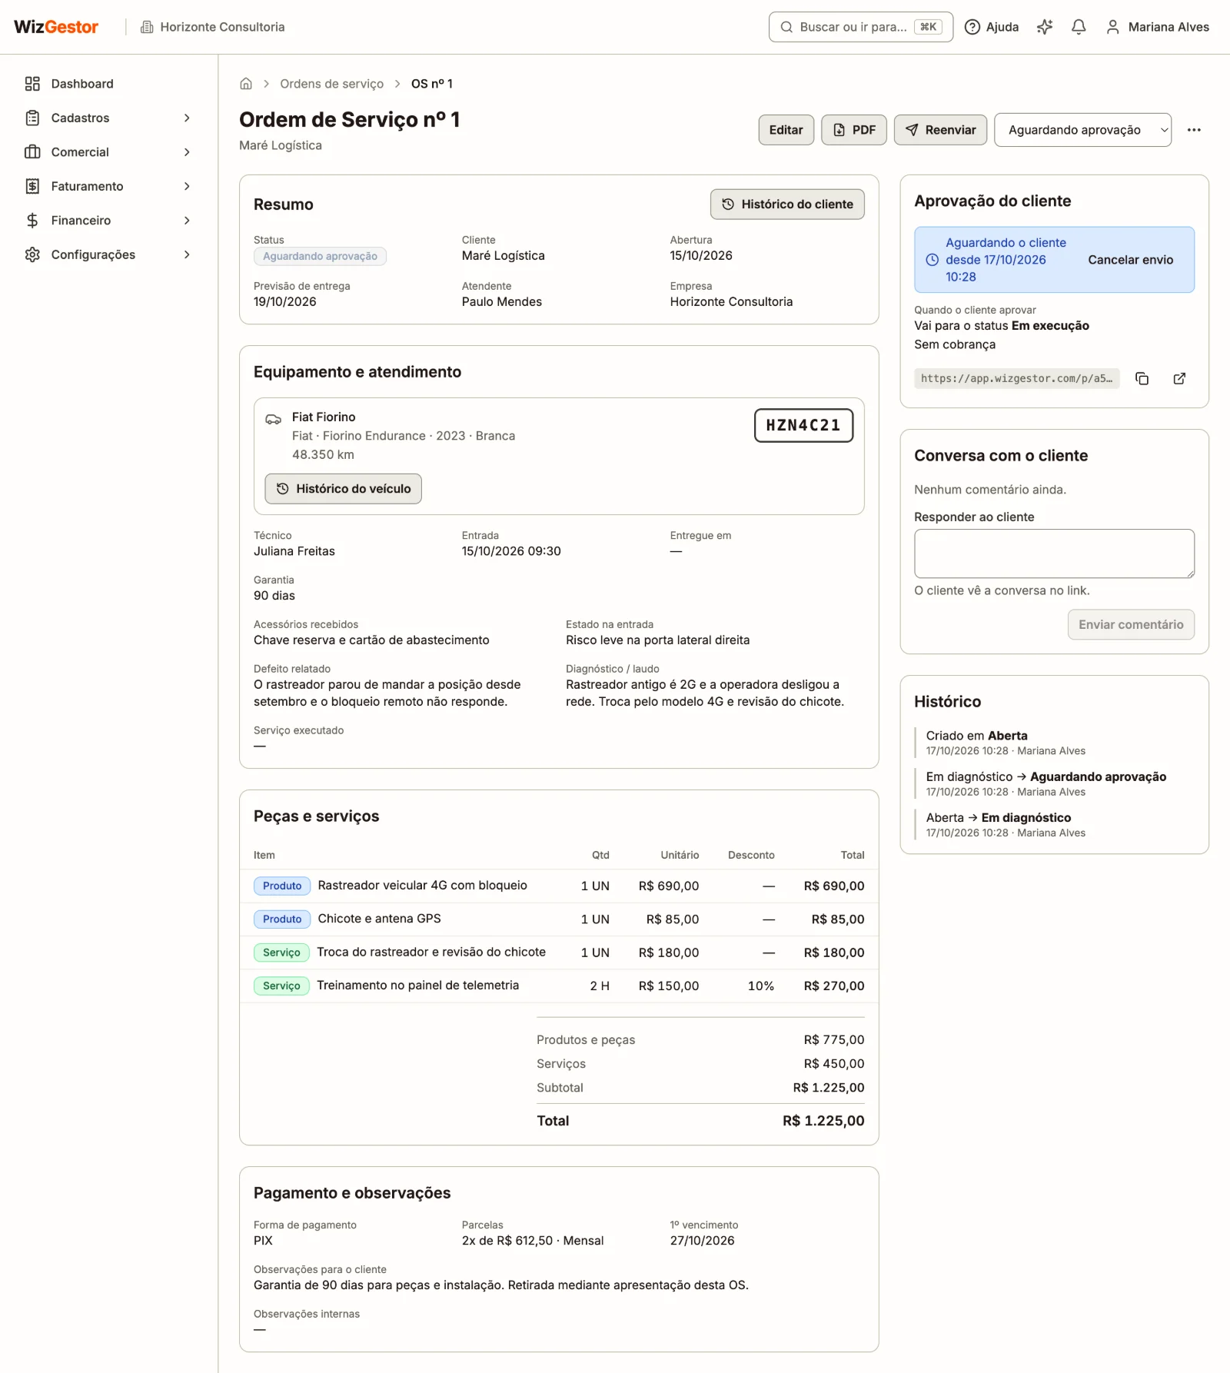Screen dimensions: 1230x1373
Task: Open the approval link in a new tab
Action: pos(1179,378)
